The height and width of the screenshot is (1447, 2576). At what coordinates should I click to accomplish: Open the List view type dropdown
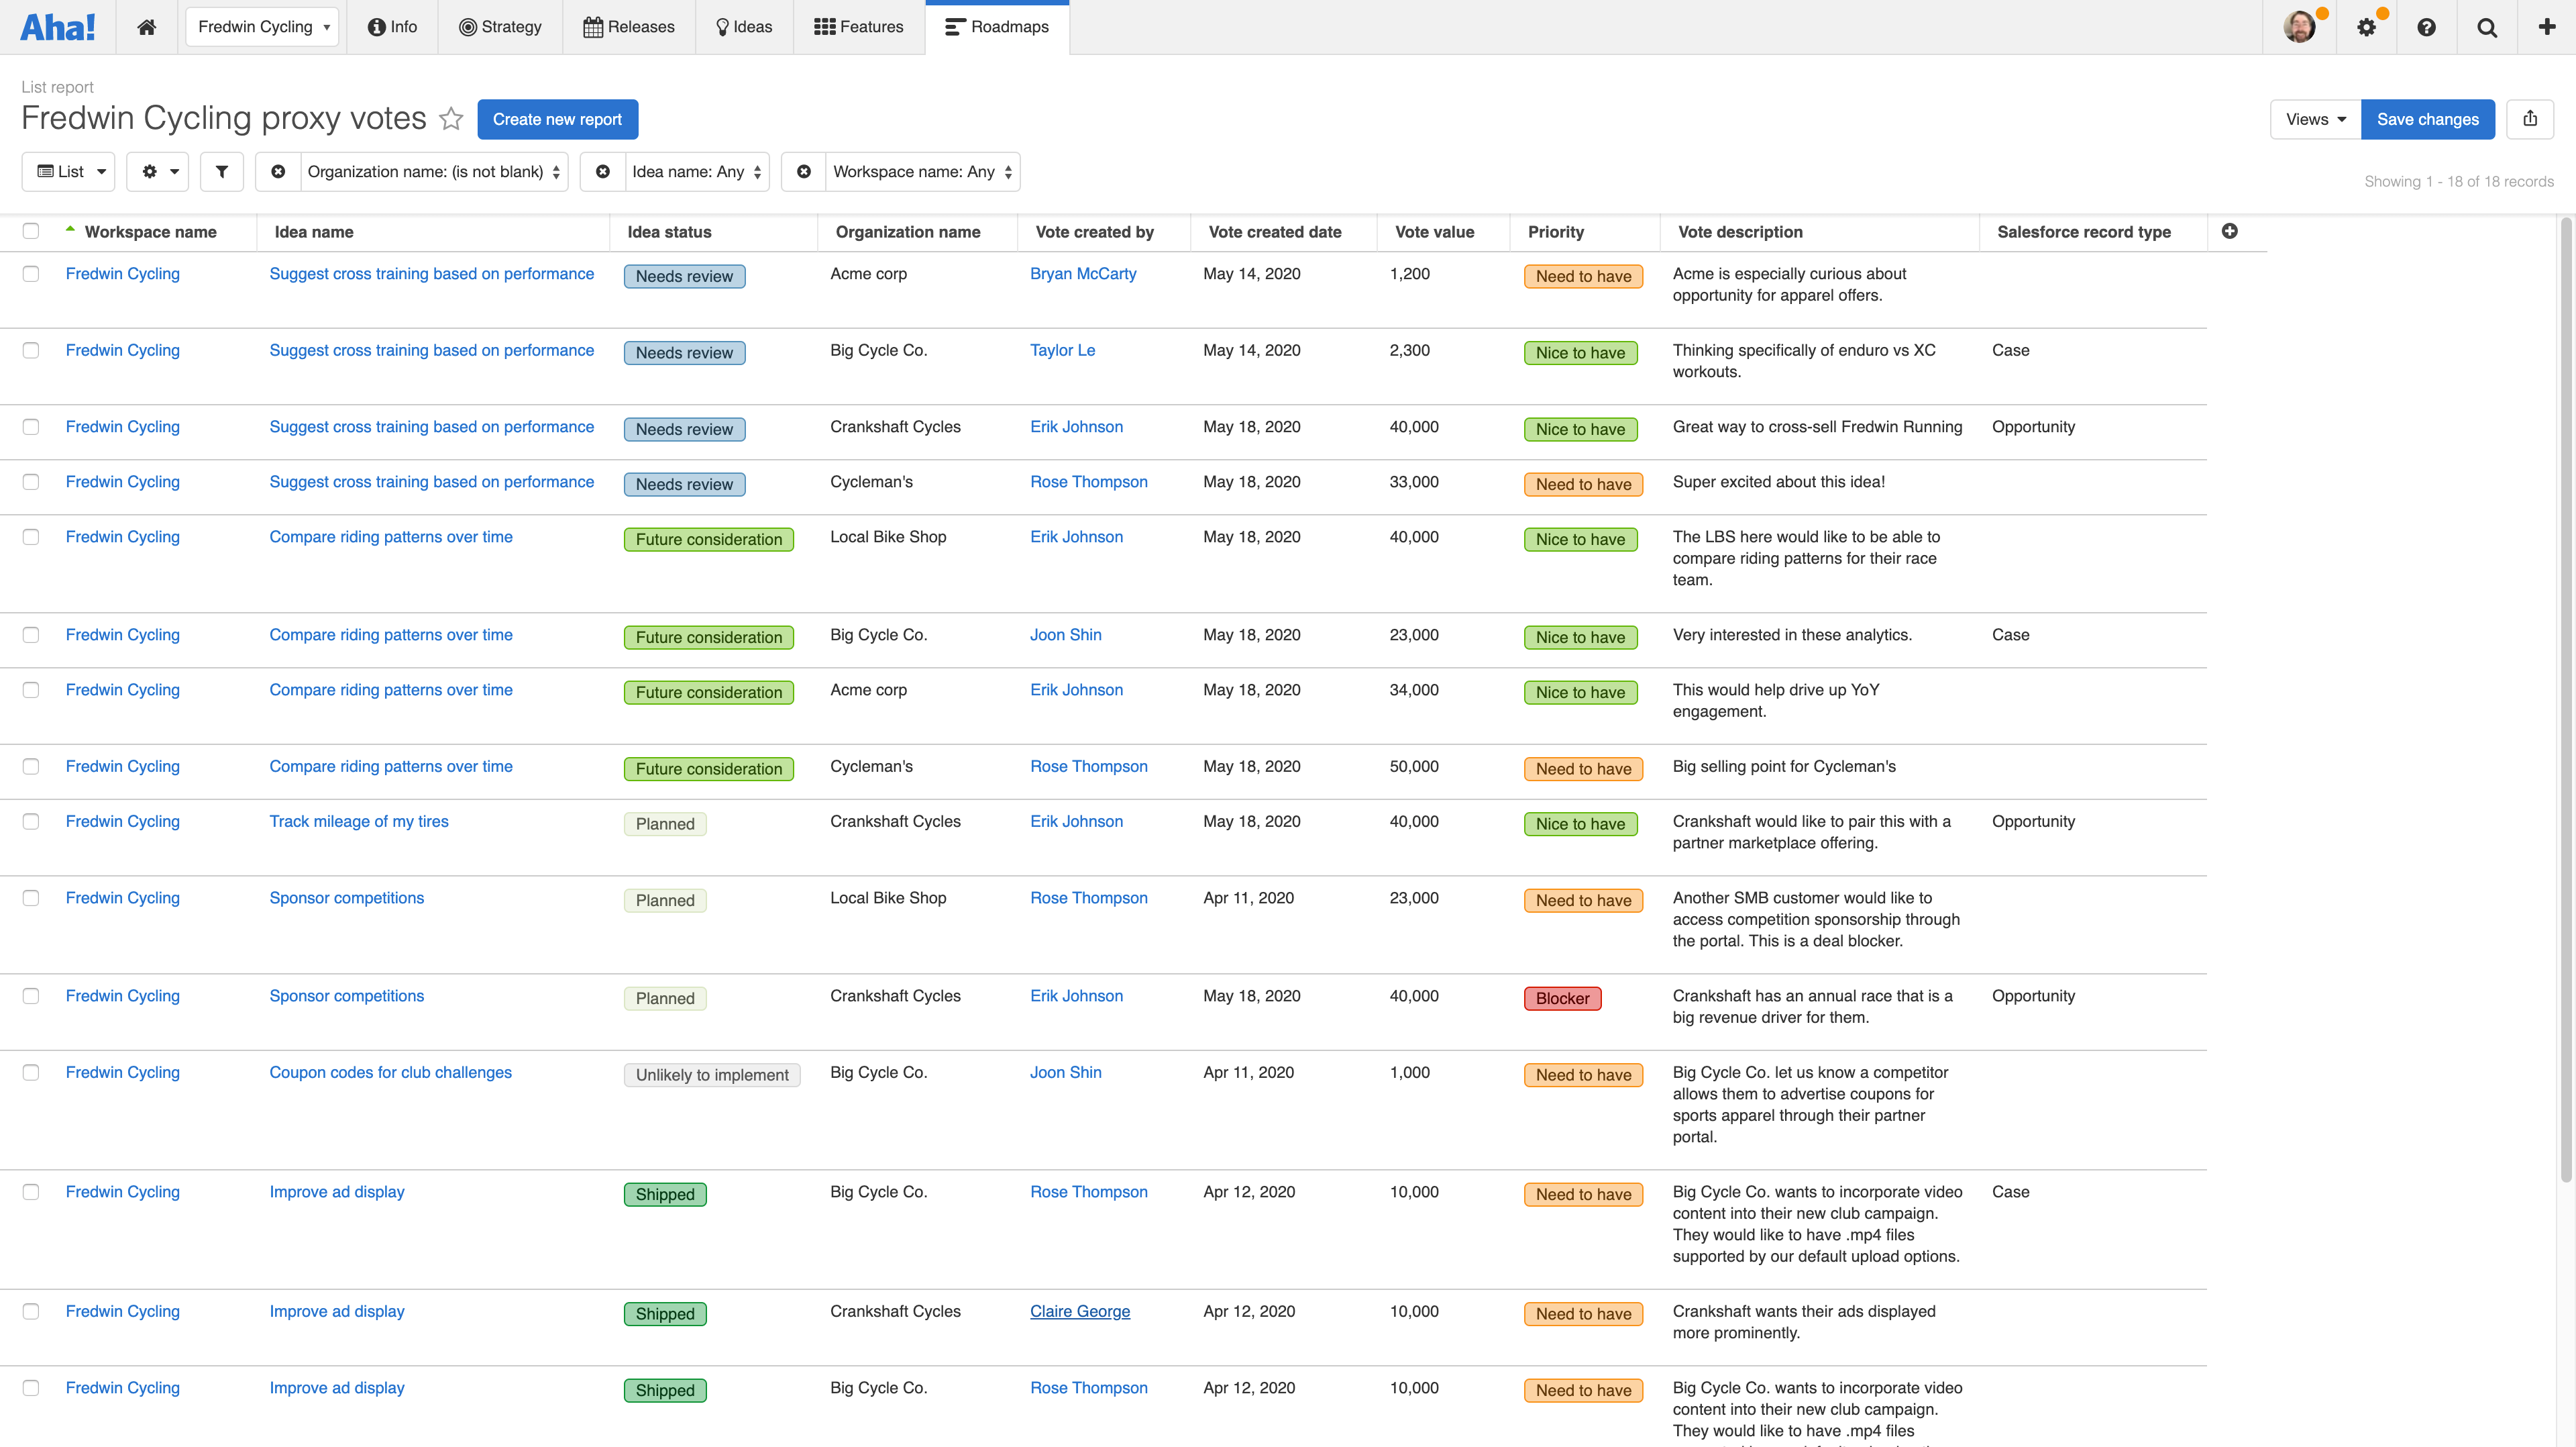click(67, 171)
